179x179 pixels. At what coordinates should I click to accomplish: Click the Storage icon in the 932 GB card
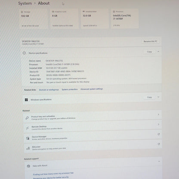pyautogui.click(x=22, y=12)
